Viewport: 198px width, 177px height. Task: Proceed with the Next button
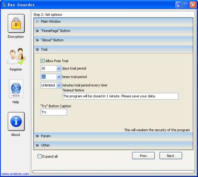pyautogui.click(x=171, y=156)
